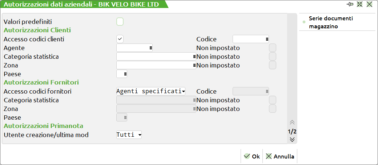Click the pin window icon in title bar

pos(351,4)
